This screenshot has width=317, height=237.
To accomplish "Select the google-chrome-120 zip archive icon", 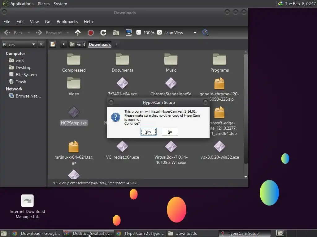I will (x=219, y=83).
